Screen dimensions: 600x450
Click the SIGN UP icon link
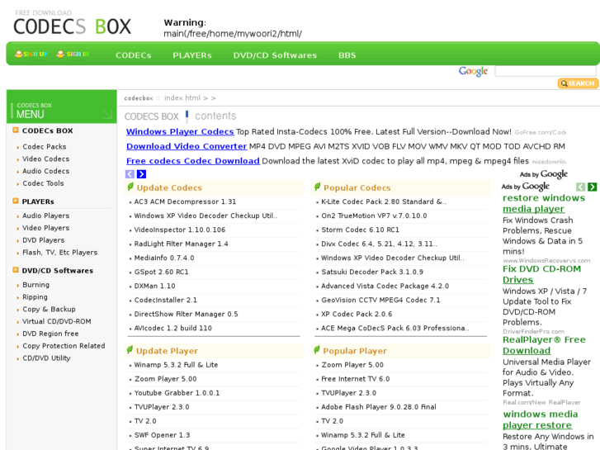pos(31,54)
